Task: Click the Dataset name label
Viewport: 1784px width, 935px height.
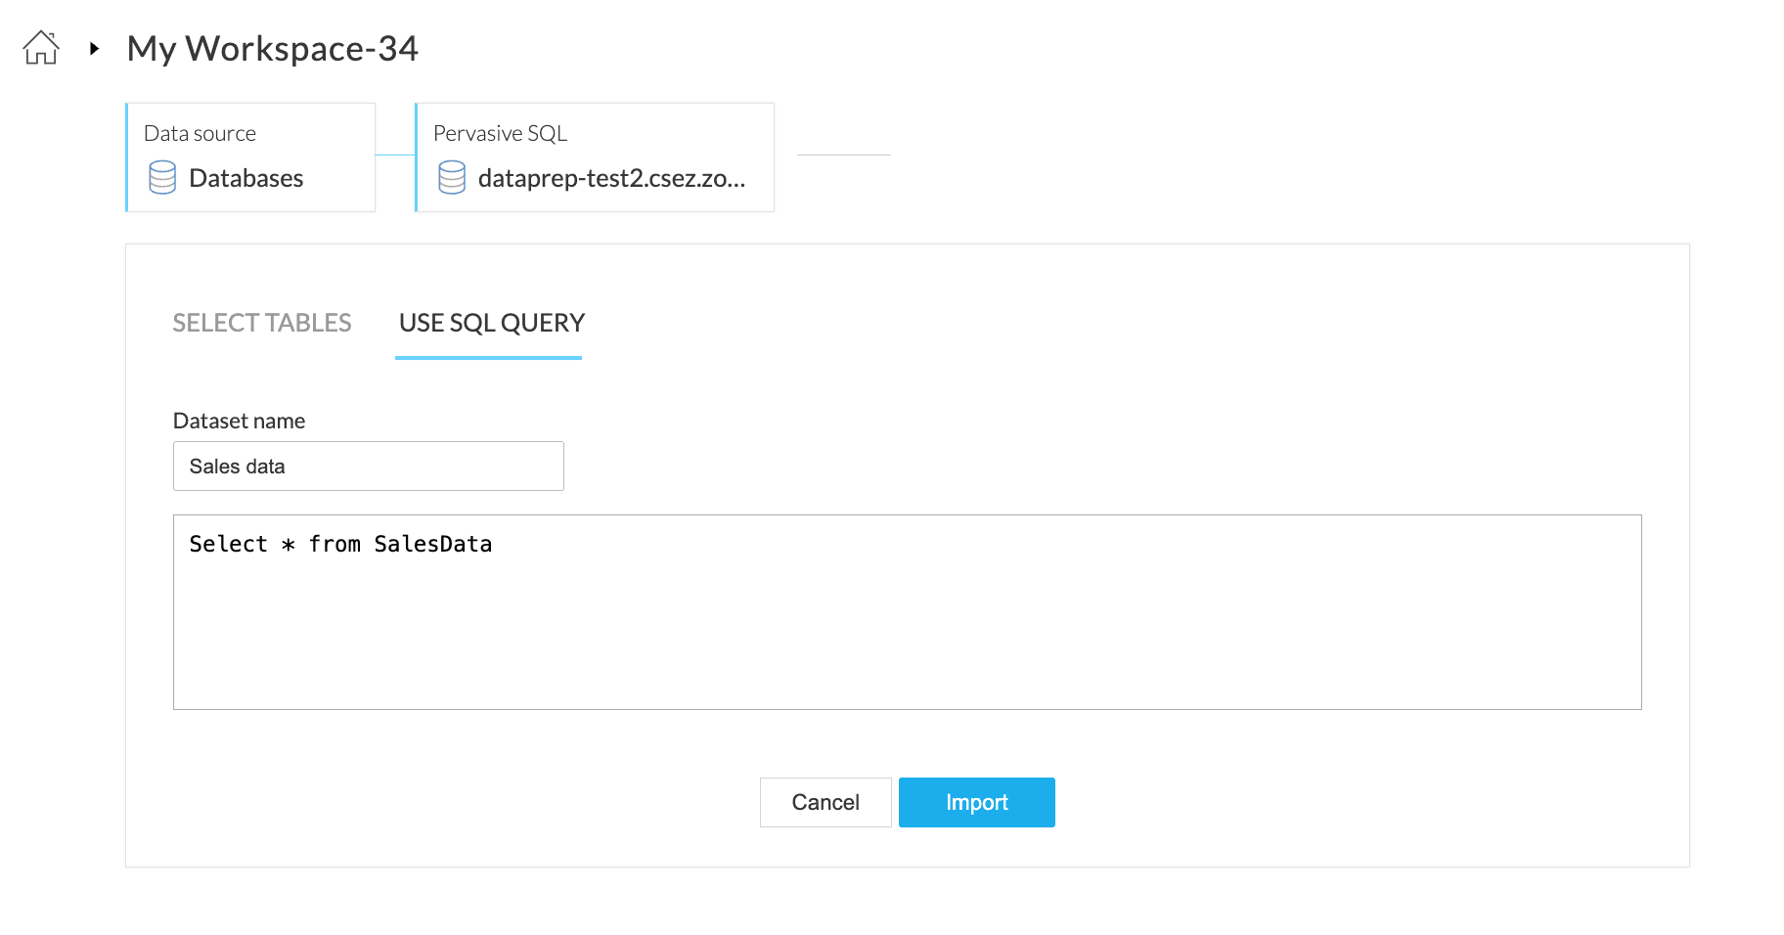Action: pos(240,421)
